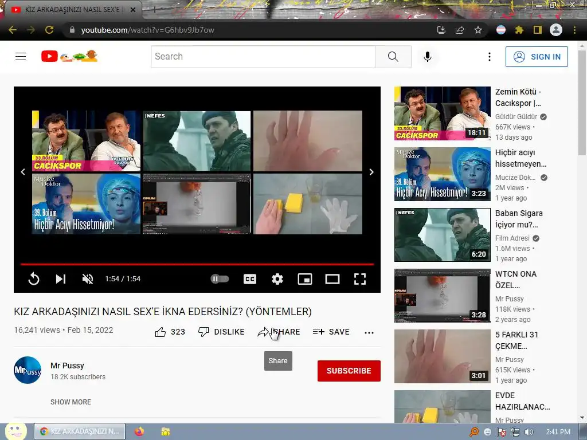Open Mr Pussy channel avatar
The width and height of the screenshot is (587, 440).
pyautogui.click(x=28, y=370)
